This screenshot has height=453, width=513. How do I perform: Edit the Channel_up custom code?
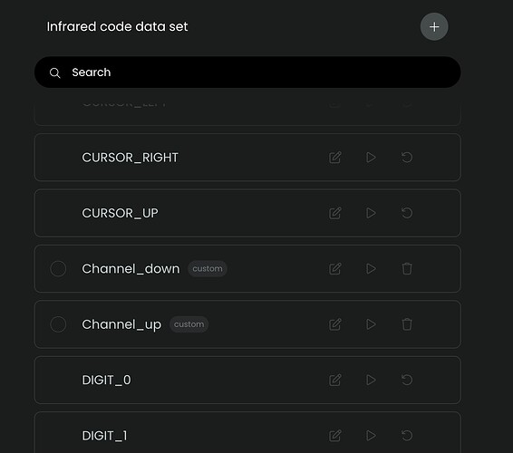[335, 324]
